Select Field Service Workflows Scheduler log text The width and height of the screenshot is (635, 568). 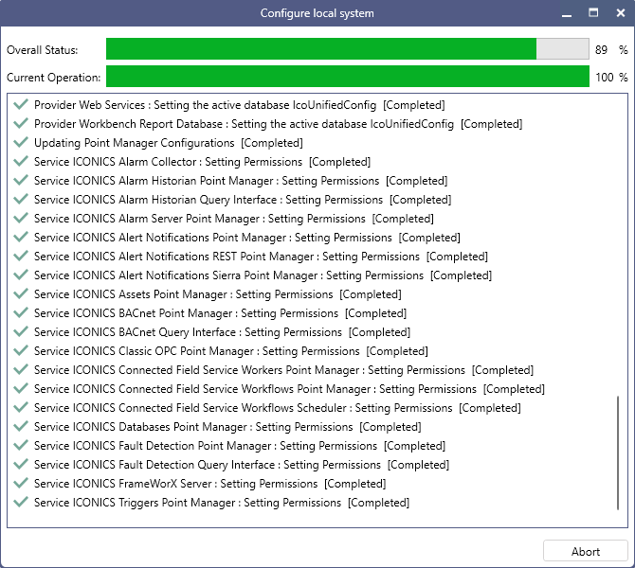tap(278, 408)
